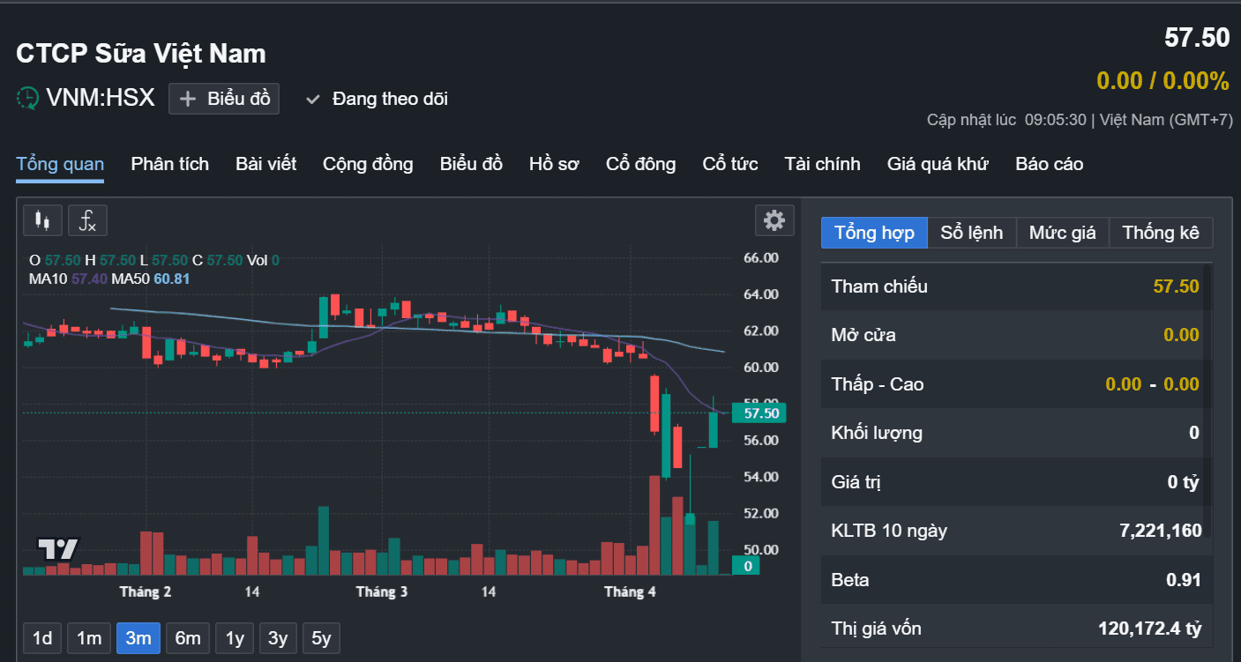Click the plus Biểu đồ button
The height and width of the screenshot is (662, 1241).
pos(224,99)
